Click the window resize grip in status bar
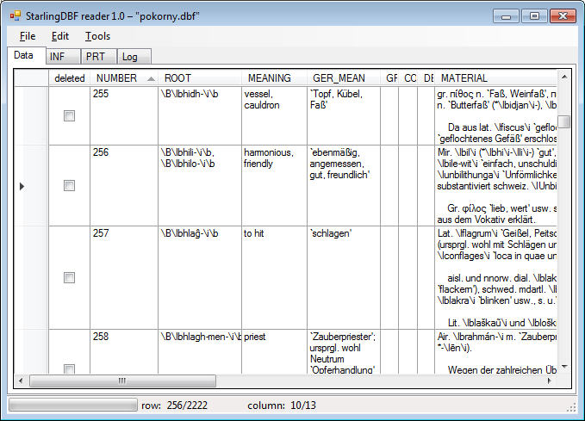The width and height of the screenshot is (585, 421). click(x=571, y=408)
